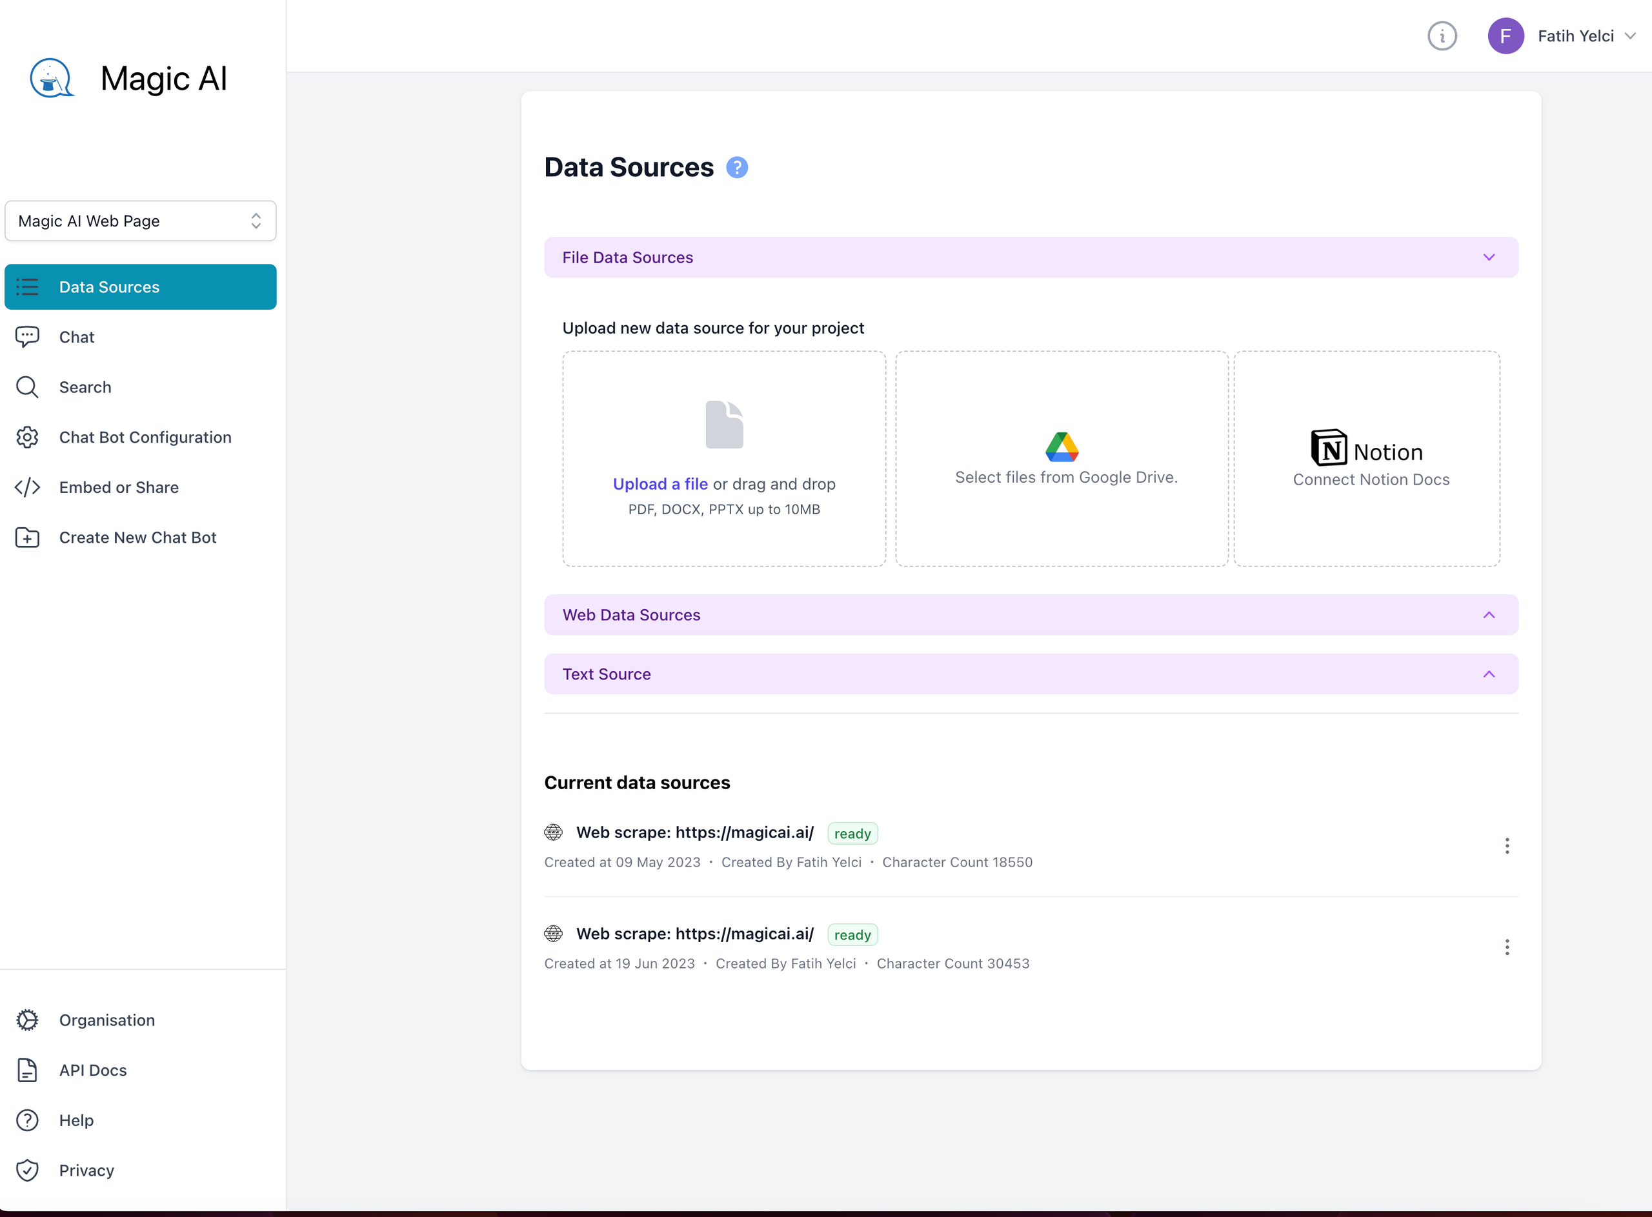Viewport: 1652px width, 1217px height.
Task: Open the Fatih Yelci account dropdown chevron
Action: (1630, 35)
